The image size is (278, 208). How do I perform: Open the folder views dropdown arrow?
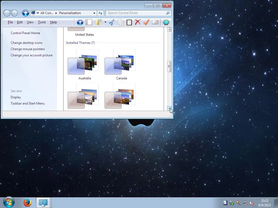coord(105,22)
